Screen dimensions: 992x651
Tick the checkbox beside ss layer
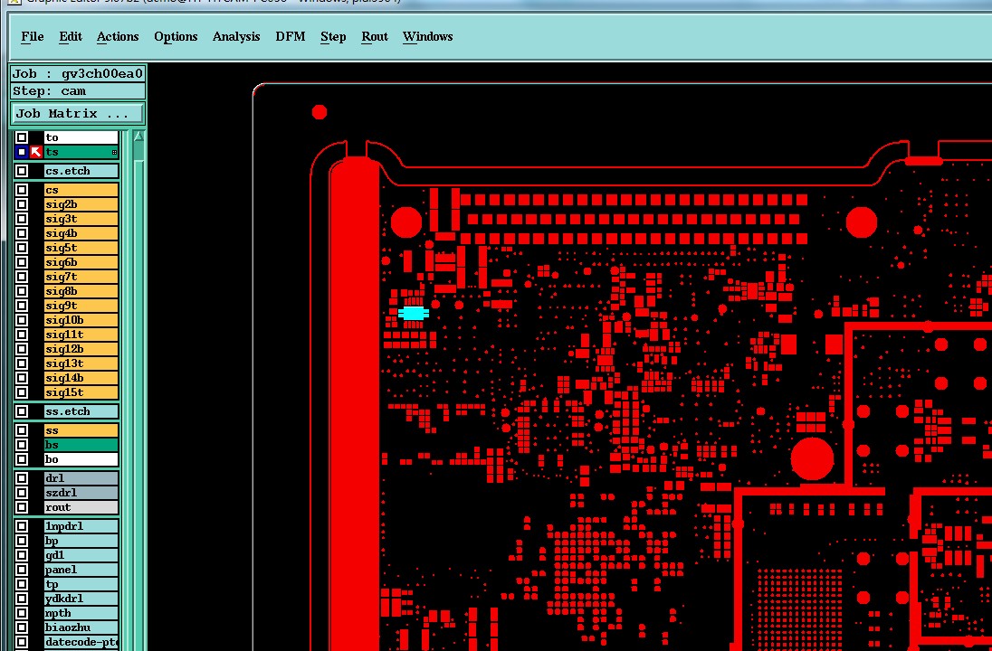[22, 429]
